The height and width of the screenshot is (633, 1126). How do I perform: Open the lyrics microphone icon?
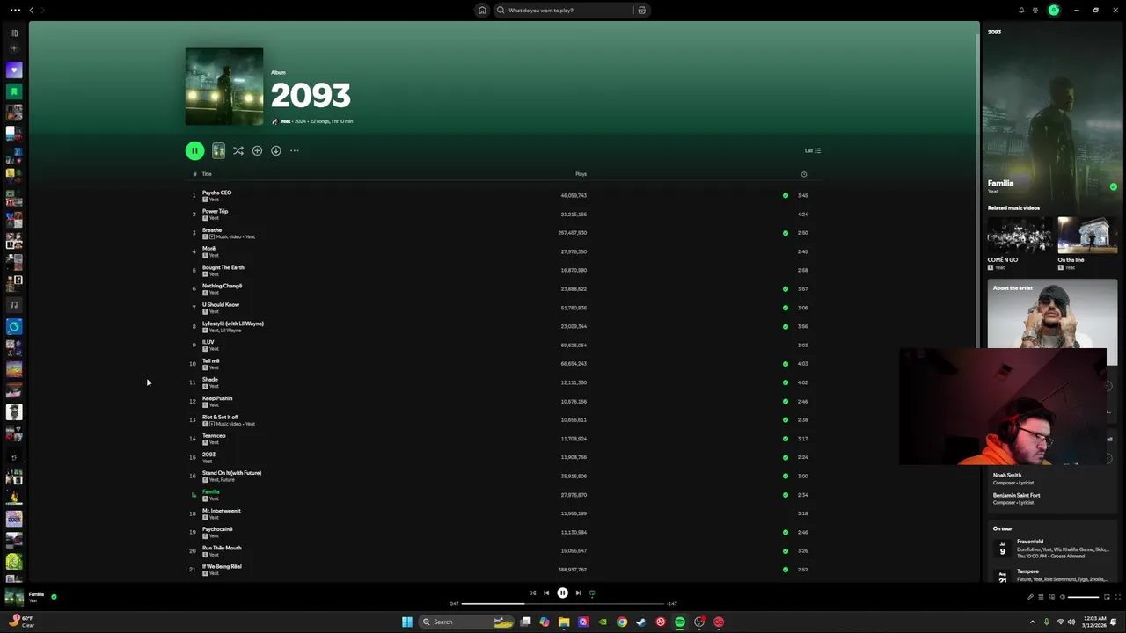pyautogui.click(x=1030, y=597)
